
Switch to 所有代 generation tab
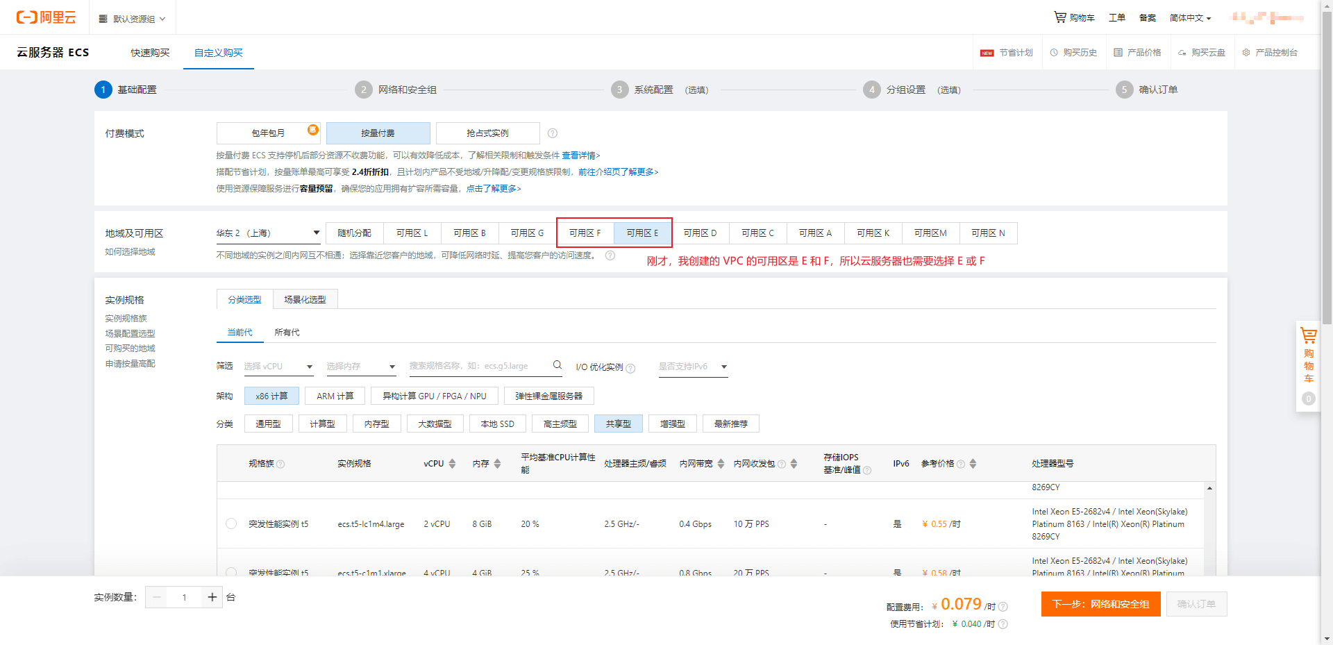coord(287,333)
